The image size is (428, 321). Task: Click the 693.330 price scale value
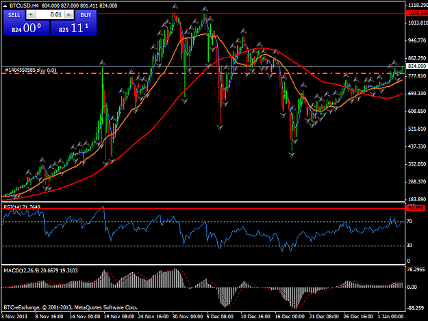pos(417,94)
